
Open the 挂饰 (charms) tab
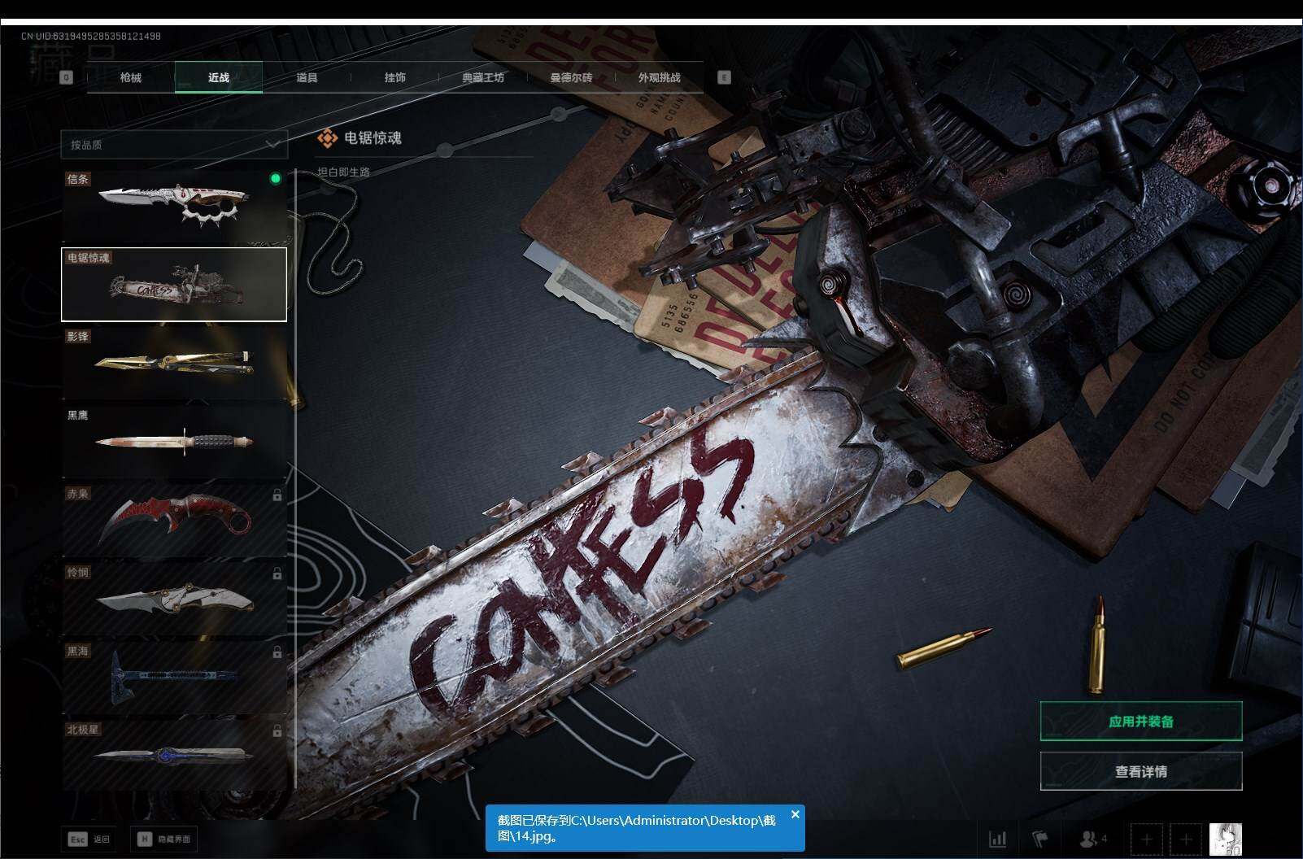(395, 77)
